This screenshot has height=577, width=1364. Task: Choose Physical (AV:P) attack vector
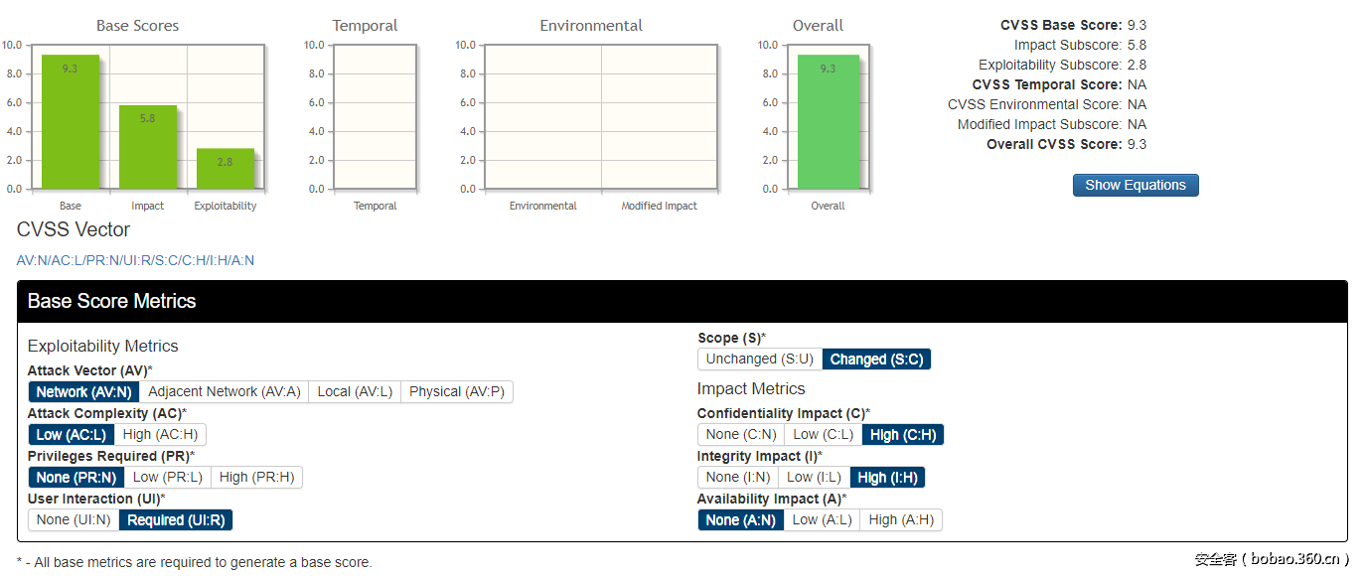click(x=457, y=391)
